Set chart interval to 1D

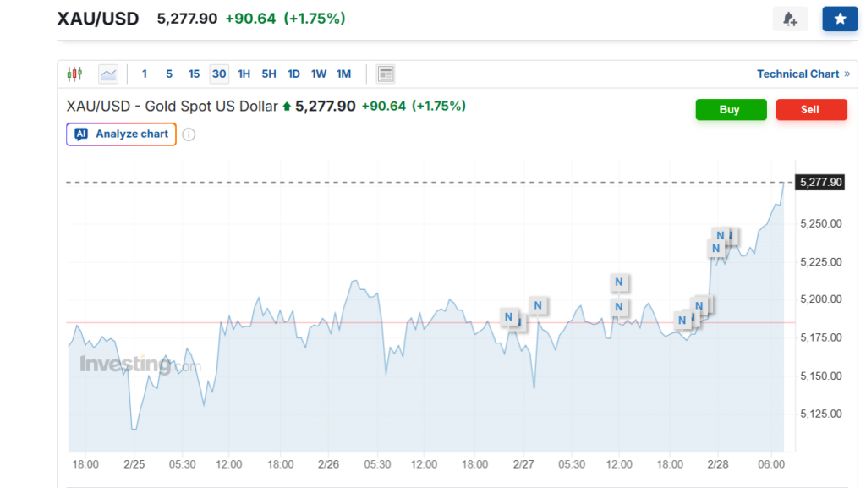(x=293, y=74)
